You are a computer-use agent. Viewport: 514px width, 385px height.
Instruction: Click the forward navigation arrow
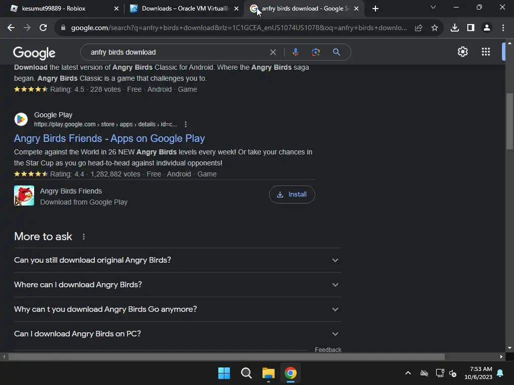click(x=27, y=28)
